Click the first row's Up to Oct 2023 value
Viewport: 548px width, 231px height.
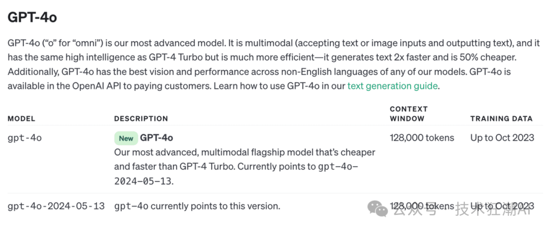(502, 138)
